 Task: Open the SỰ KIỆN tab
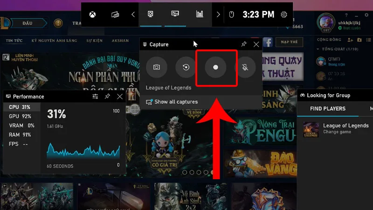click(x=95, y=41)
